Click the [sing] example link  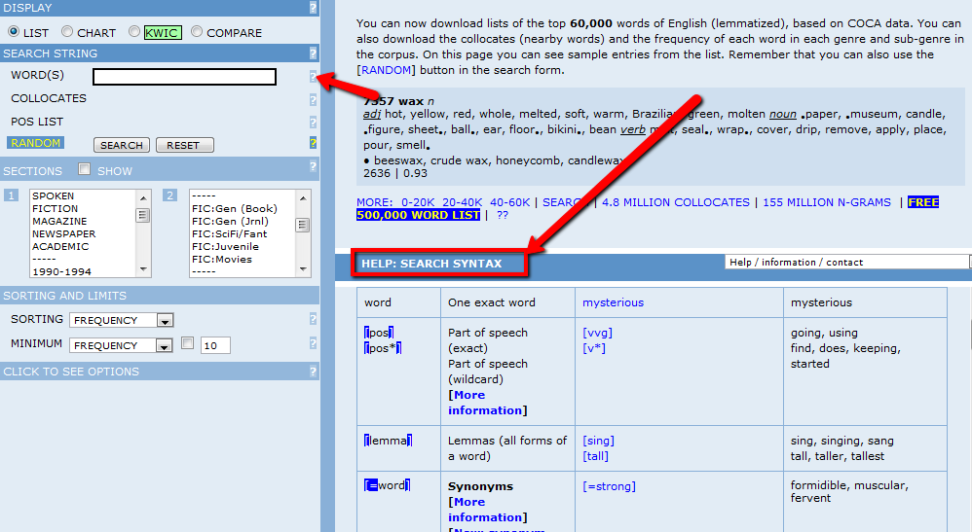tap(598, 441)
